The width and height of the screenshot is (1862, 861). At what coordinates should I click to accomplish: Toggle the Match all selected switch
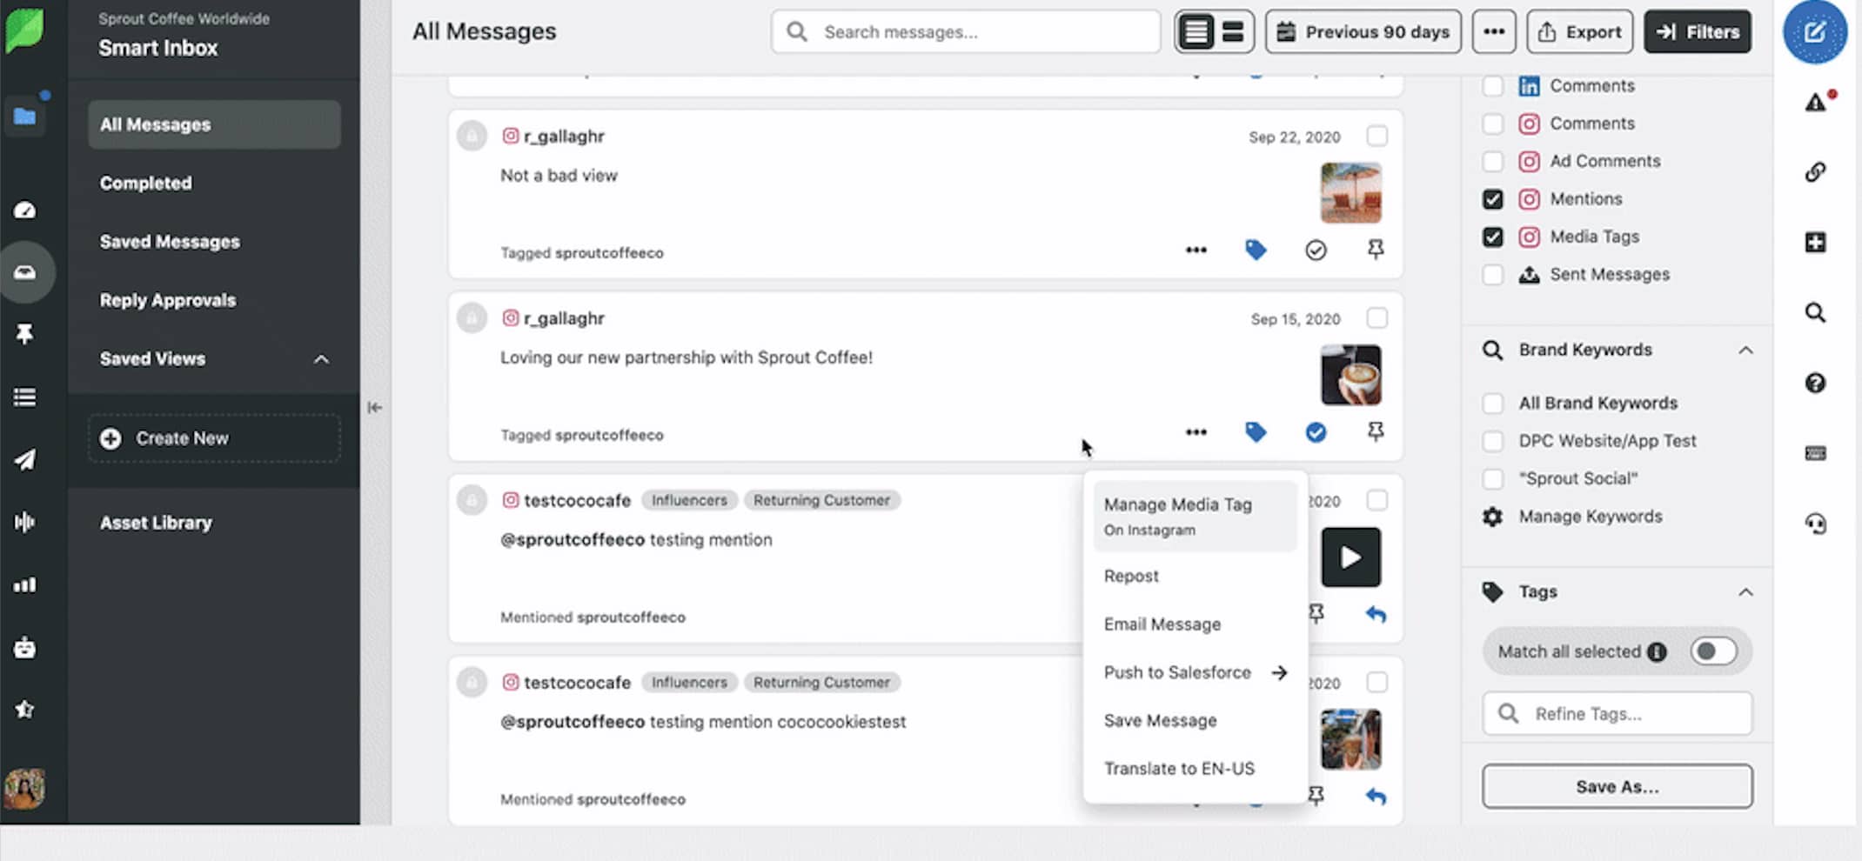[x=1713, y=651]
